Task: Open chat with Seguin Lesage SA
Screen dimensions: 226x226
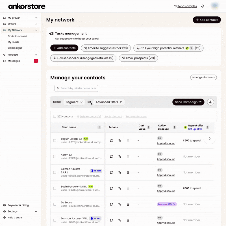Action: coord(112,140)
